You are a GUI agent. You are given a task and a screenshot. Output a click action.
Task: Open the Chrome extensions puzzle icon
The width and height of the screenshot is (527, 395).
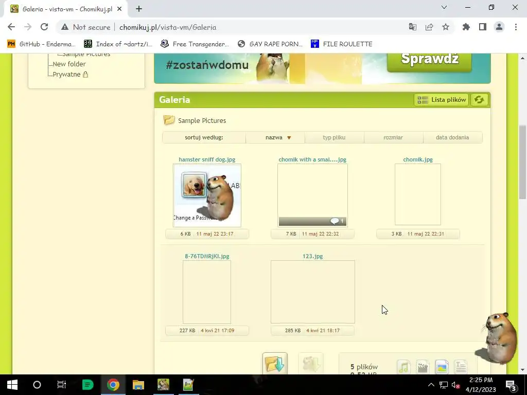click(x=466, y=27)
